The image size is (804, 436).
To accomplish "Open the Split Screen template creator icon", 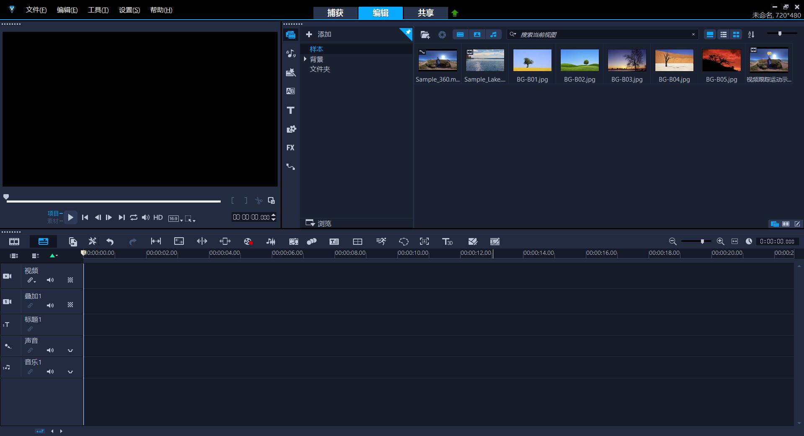I will pyautogui.click(x=358, y=241).
